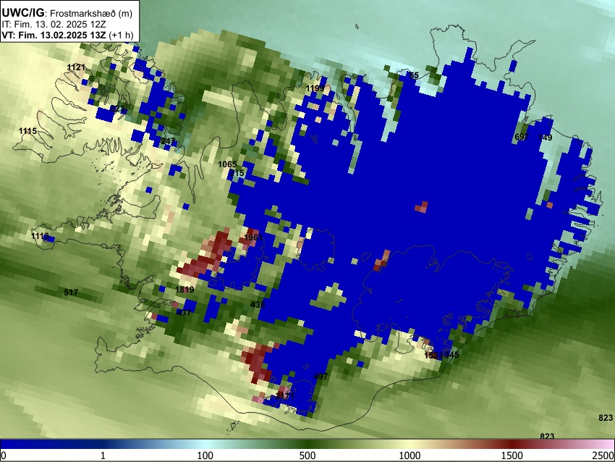The image size is (615, 462).
Task: Click the 500 tick label on the color scale
Action: point(307,455)
